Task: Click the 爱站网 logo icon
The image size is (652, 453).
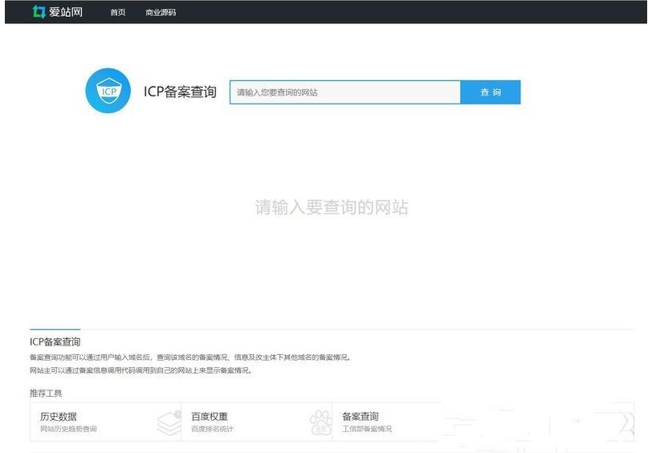Action: coord(39,12)
